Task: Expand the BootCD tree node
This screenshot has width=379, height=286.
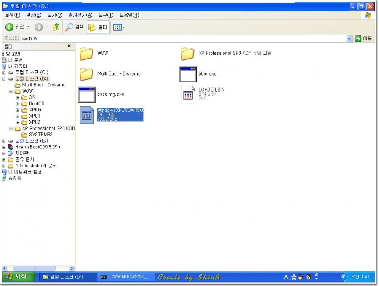Action: pos(18,104)
